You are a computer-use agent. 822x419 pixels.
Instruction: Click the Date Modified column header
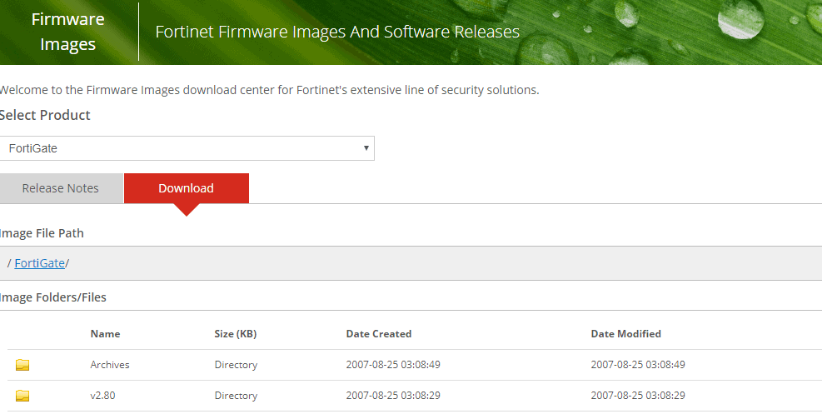(x=626, y=333)
